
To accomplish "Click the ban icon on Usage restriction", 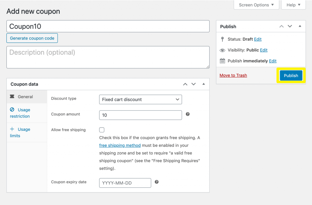I will (12, 109).
